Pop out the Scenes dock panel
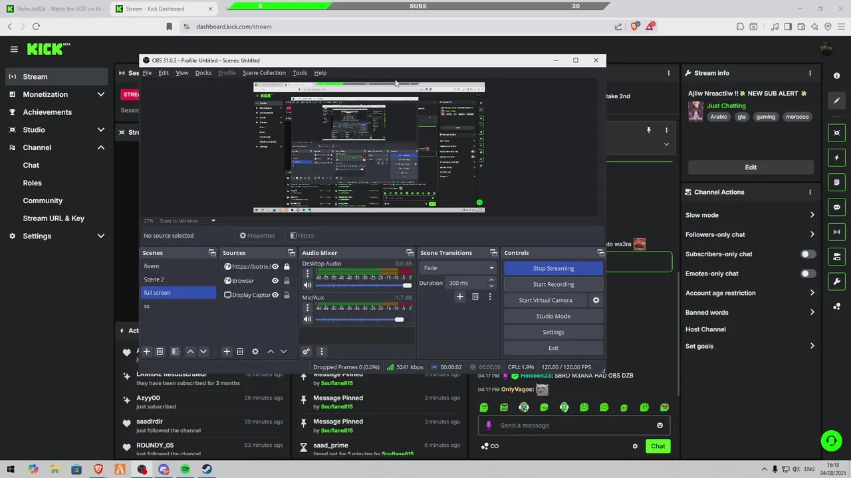 point(212,253)
